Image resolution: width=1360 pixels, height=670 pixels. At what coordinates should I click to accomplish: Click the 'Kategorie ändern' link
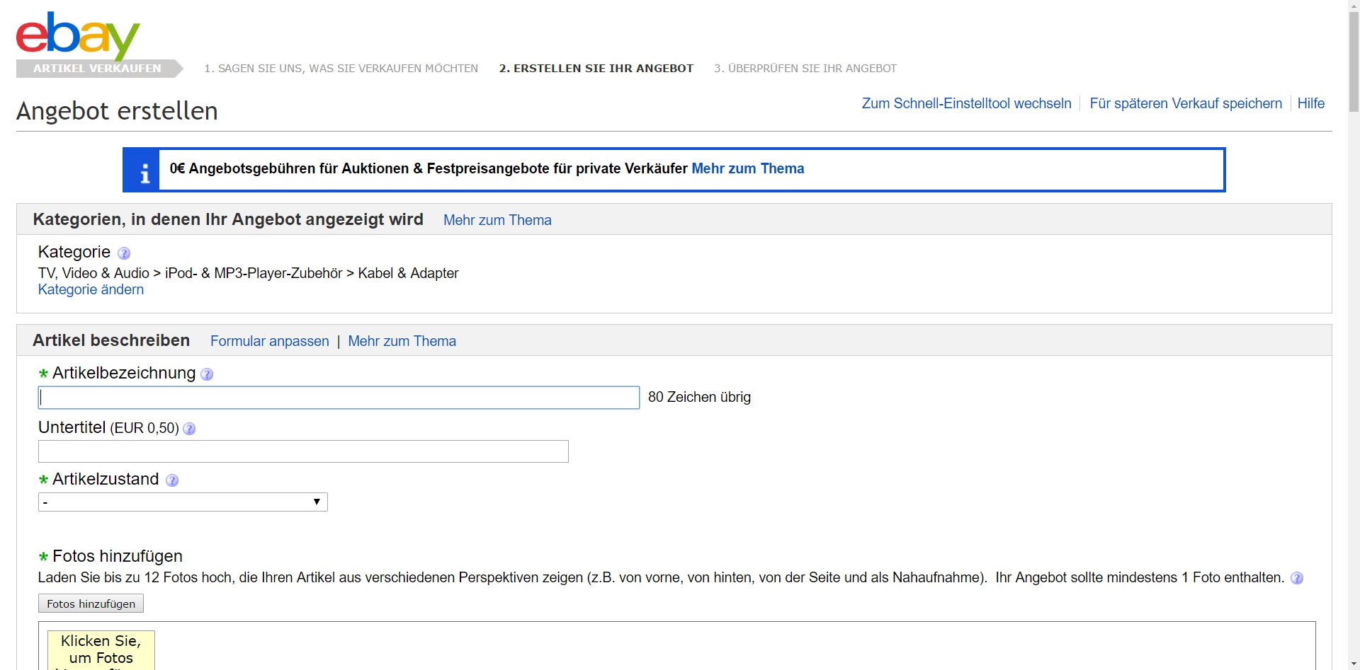coord(91,289)
